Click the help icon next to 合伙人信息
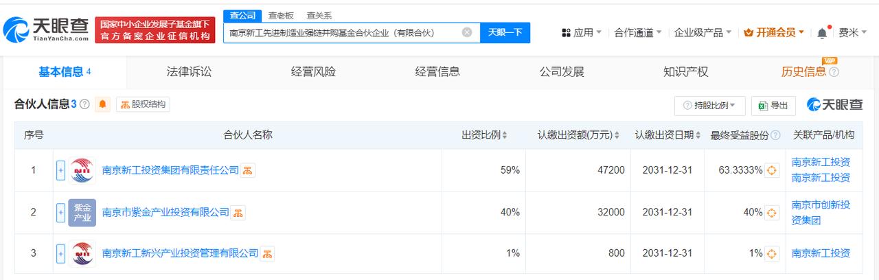Screen dimensions: 879x280 point(84,104)
